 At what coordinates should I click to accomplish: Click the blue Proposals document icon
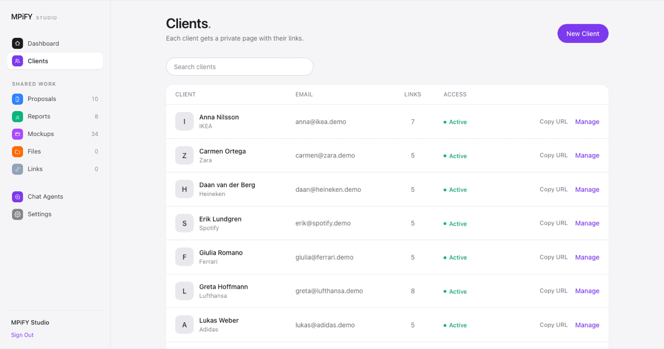(18, 99)
